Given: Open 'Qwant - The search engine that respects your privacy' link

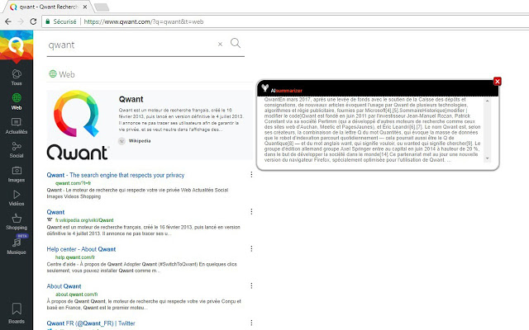Looking at the screenshot, I should 116,175.
